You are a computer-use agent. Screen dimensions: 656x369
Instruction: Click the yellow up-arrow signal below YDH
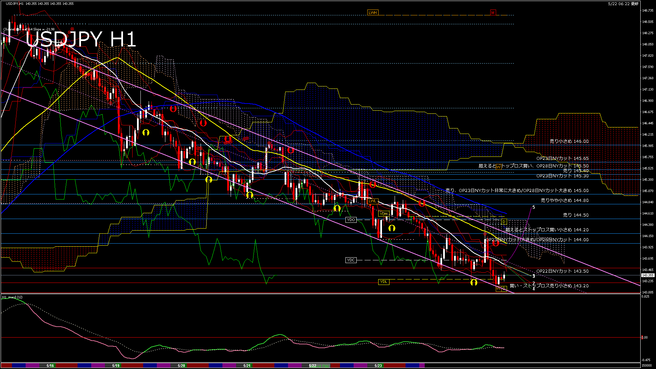[x=392, y=228]
